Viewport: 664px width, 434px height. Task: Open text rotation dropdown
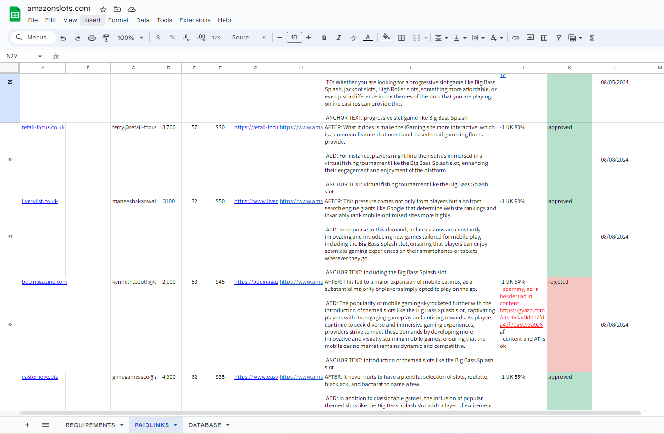pos(496,38)
